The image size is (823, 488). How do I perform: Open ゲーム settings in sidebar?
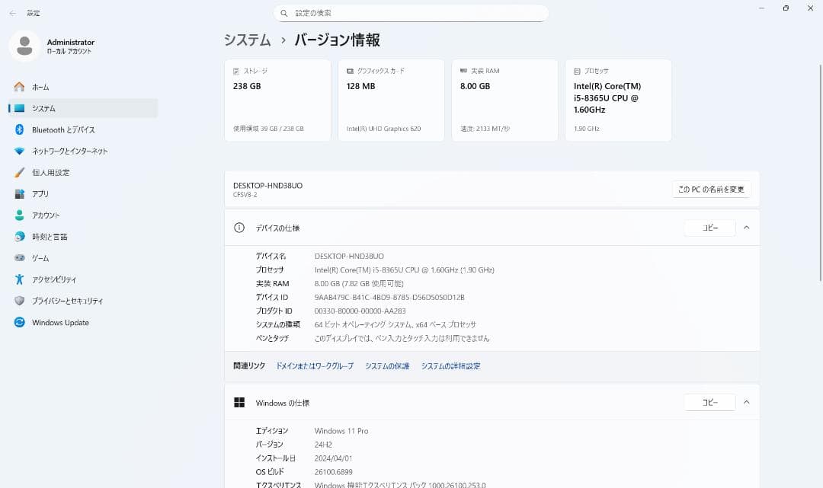coord(83,258)
